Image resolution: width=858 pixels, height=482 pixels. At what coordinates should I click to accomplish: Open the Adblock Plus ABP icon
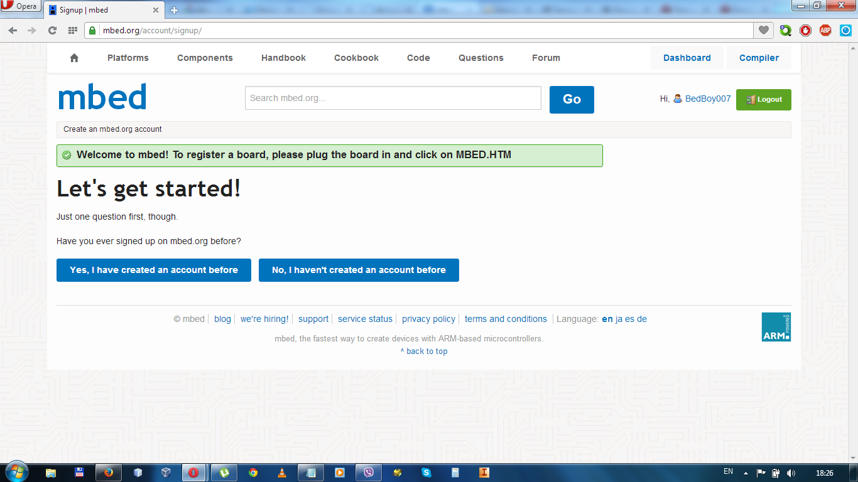point(825,30)
